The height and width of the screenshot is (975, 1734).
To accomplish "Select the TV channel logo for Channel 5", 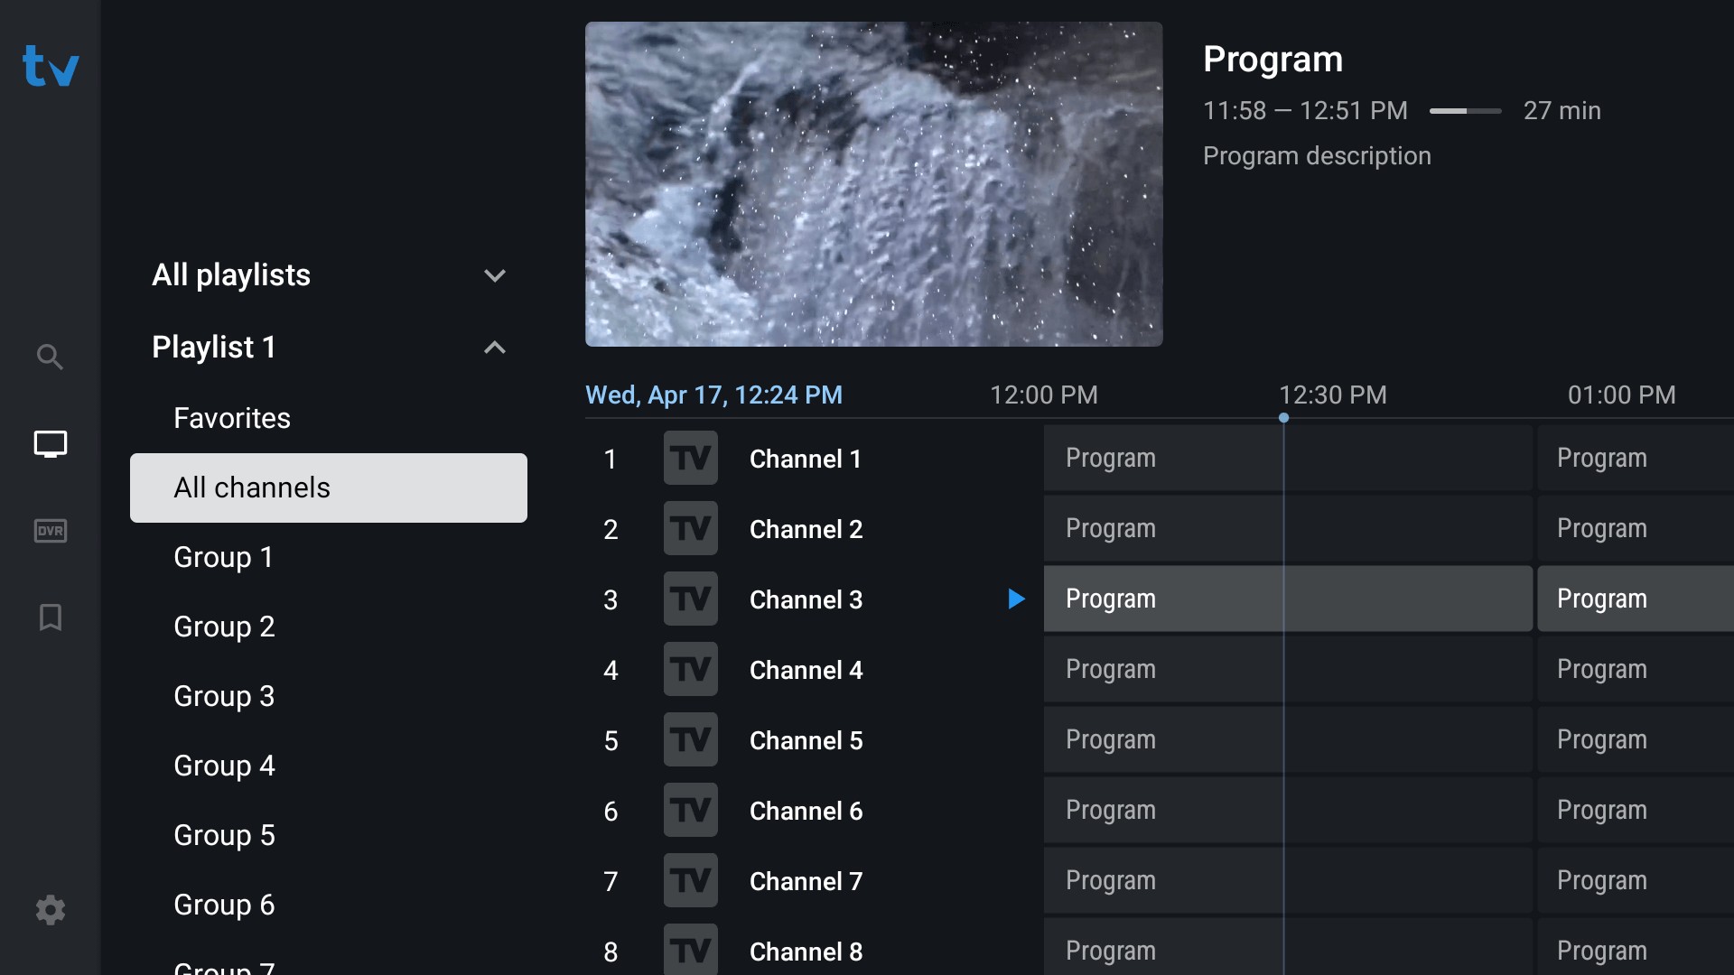I will click(690, 739).
